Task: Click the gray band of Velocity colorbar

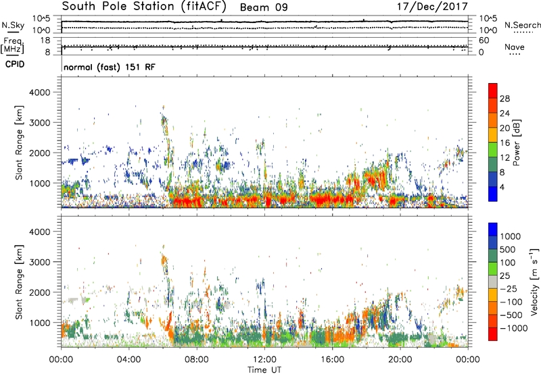Action: pos(493,282)
